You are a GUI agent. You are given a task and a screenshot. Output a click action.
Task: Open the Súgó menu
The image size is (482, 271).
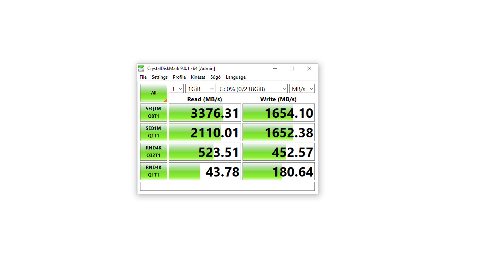tap(215, 77)
